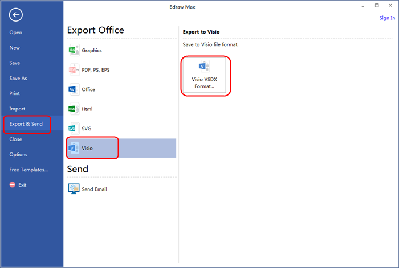Open Options from the sidebar
Screen dimensions: 399x268
(18, 154)
